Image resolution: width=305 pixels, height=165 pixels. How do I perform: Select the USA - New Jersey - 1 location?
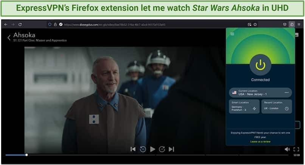260,93
